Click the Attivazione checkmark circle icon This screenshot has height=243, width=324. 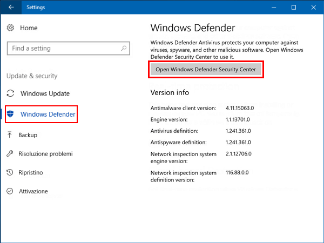click(x=10, y=191)
